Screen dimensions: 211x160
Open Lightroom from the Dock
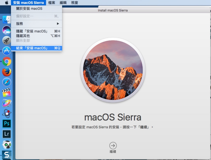pyautogui.click(x=7, y=134)
